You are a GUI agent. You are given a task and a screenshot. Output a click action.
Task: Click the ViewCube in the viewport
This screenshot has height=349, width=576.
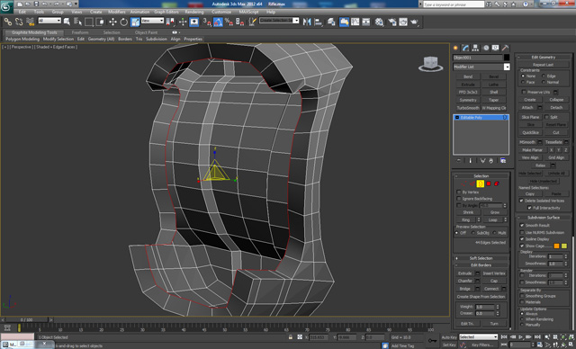(x=430, y=64)
